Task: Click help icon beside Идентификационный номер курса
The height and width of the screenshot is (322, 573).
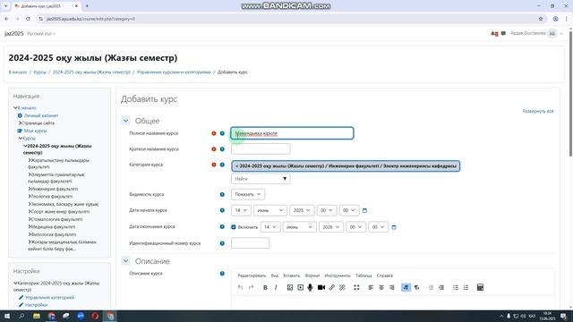Action: click(222, 243)
